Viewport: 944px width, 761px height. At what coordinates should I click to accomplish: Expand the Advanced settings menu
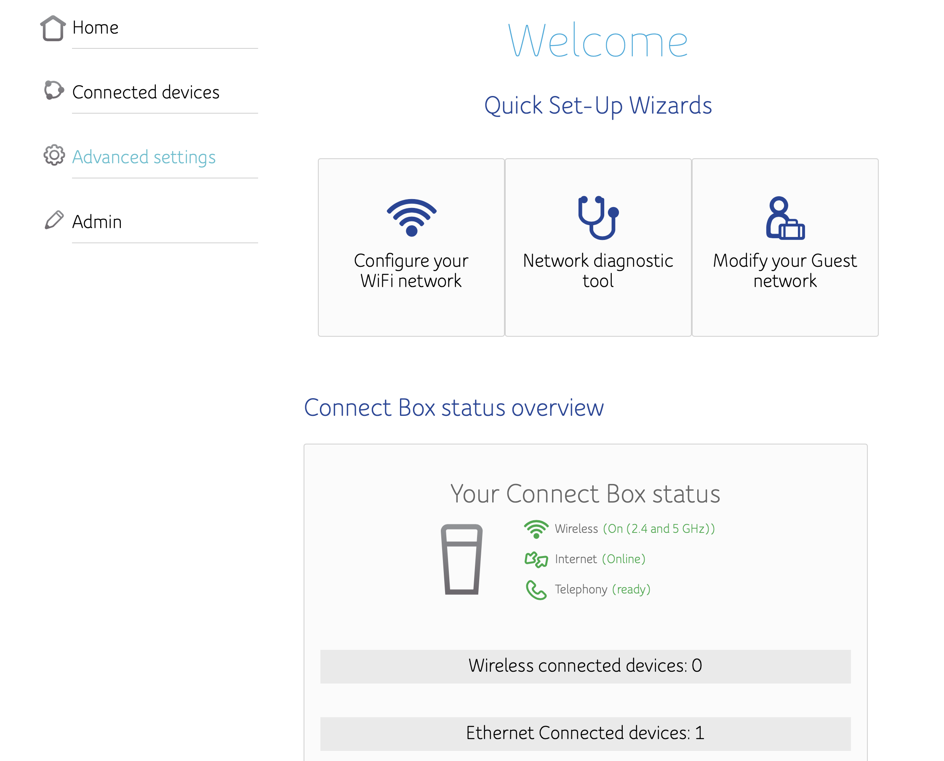[x=144, y=157]
